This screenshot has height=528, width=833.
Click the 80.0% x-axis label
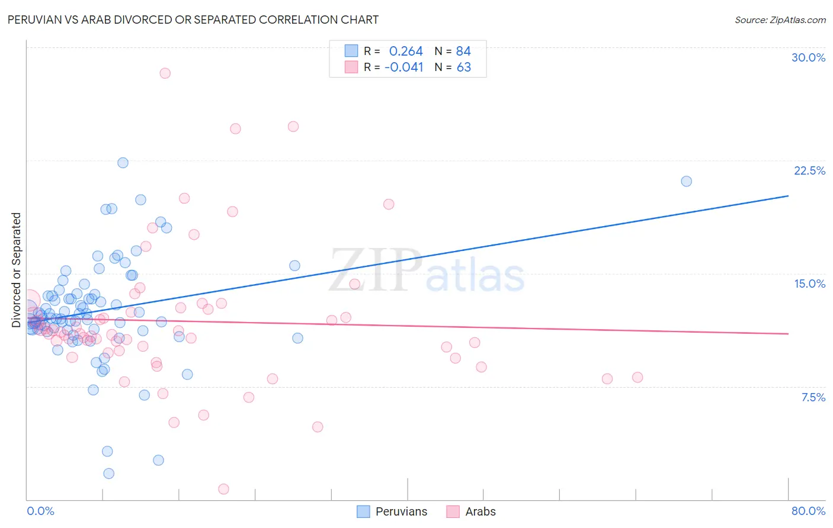[x=808, y=511]
